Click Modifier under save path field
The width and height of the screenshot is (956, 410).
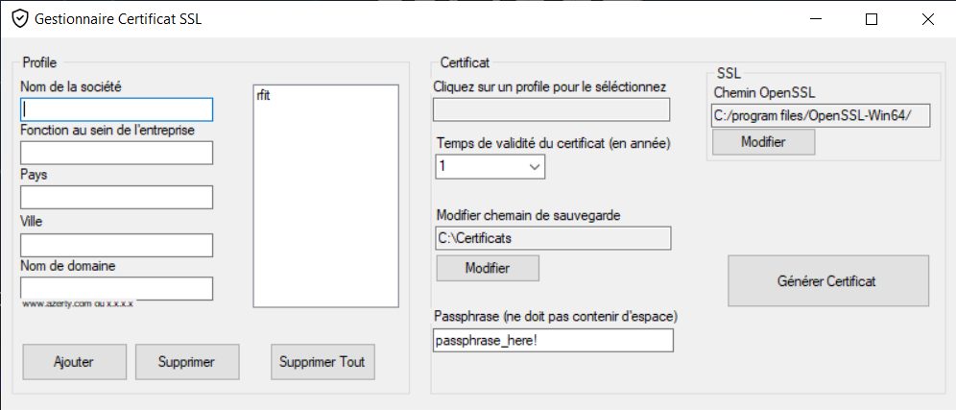coord(488,268)
